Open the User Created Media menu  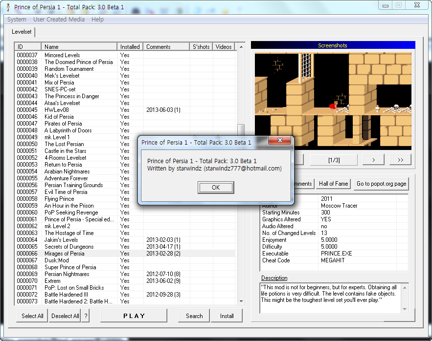click(x=59, y=19)
